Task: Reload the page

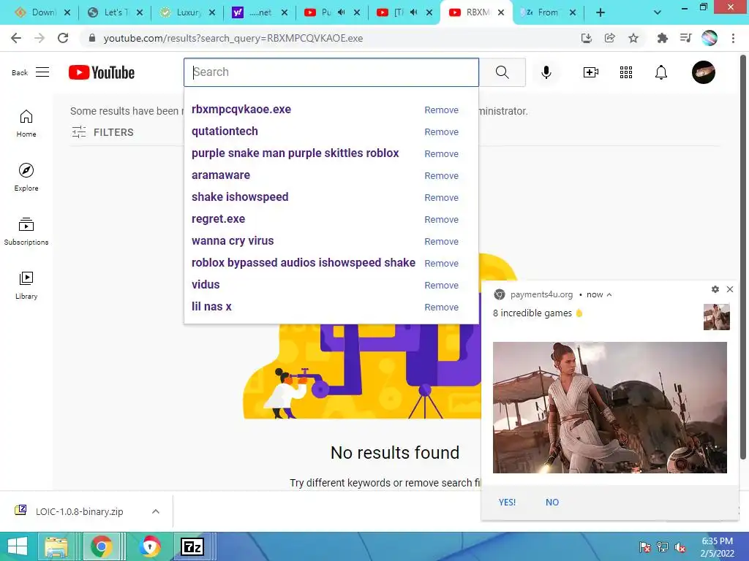Action: [x=63, y=38]
